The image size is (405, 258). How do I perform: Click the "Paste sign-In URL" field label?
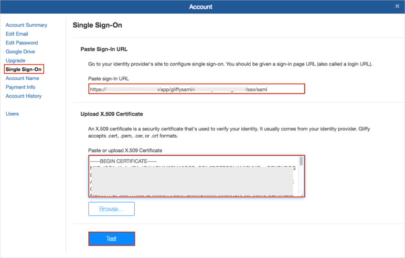point(108,78)
